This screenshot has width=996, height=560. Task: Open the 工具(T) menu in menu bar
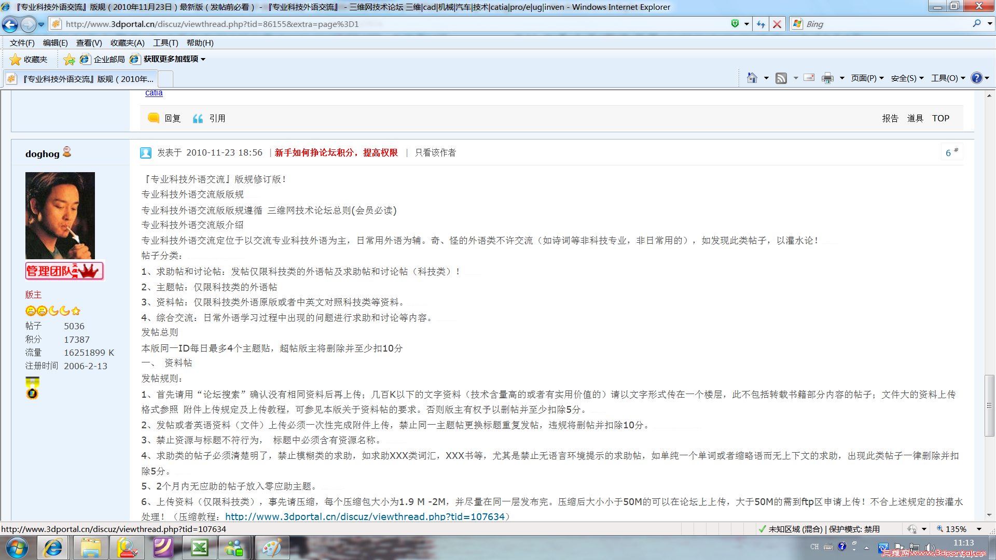pos(165,43)
